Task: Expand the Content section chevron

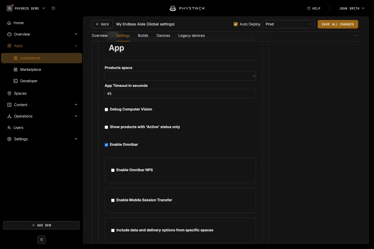Action: (76, 105)
